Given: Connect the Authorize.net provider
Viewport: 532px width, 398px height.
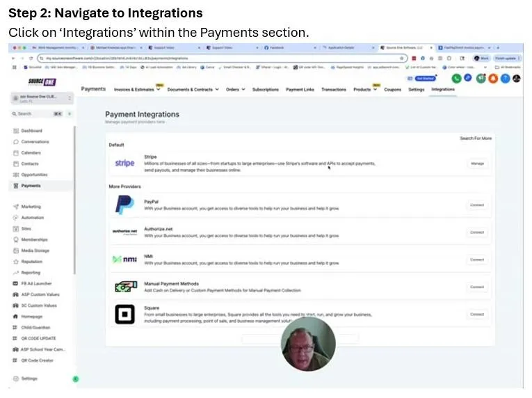Looking at the screenshot, I should 477,232.
